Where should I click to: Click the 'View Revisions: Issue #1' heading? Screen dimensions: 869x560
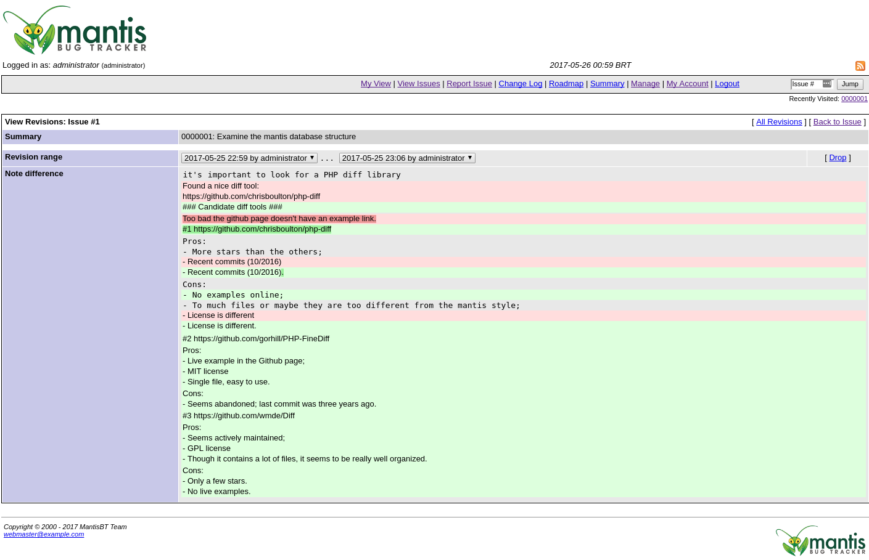(52, 122)
